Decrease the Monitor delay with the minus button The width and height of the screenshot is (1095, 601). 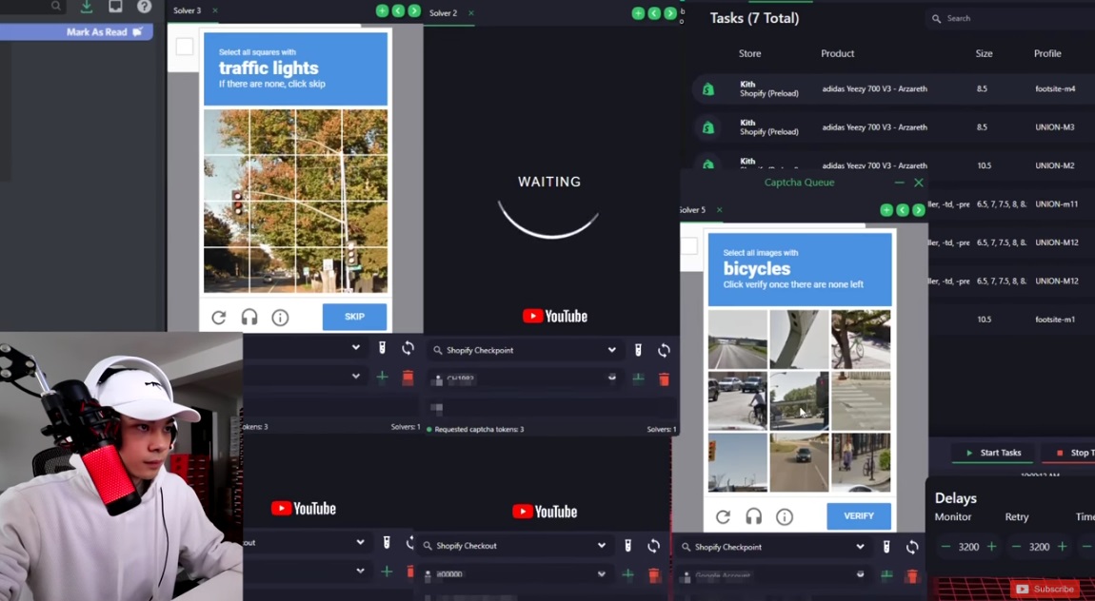[x=946, y=547]
